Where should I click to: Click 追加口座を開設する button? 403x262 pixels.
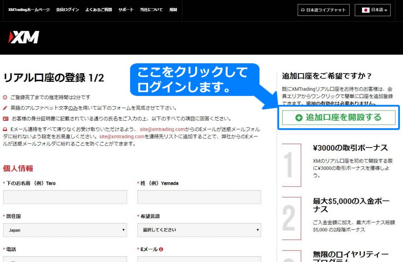[x=339, y=118]
